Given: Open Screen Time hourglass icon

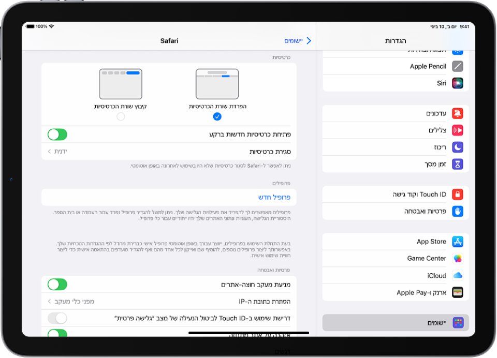Looking at the screenshot, I should [x=457, y=164].
